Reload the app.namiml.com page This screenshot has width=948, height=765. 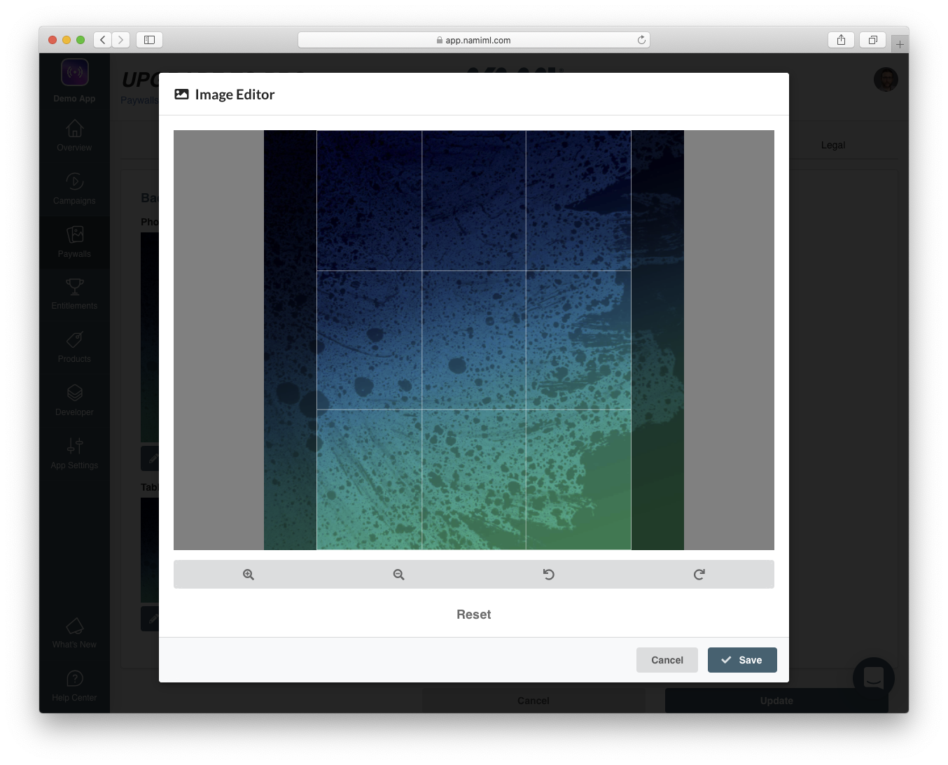tap(641, 40)
